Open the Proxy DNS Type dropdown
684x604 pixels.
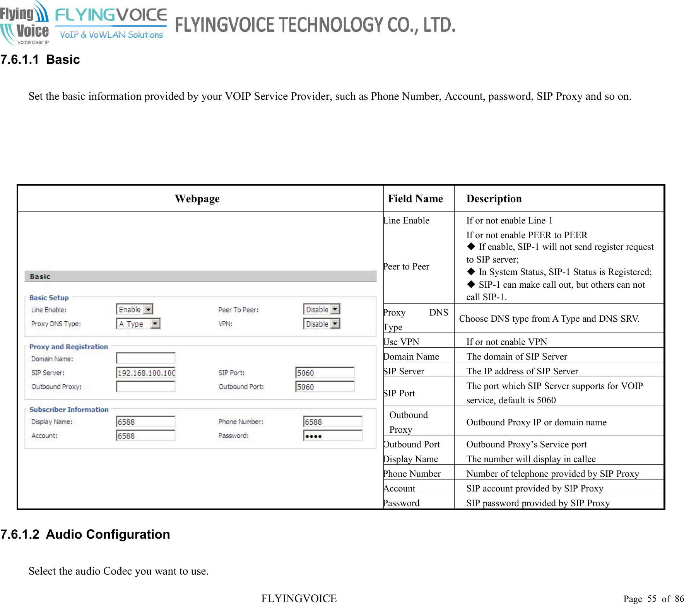[x=138, y=324]
